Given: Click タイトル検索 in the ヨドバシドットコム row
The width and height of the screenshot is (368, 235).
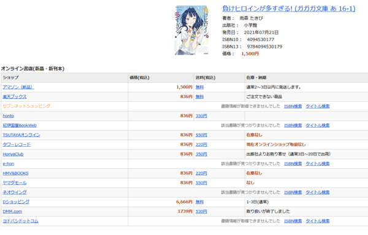Looking at the screenshot, I should coord(318,221).
